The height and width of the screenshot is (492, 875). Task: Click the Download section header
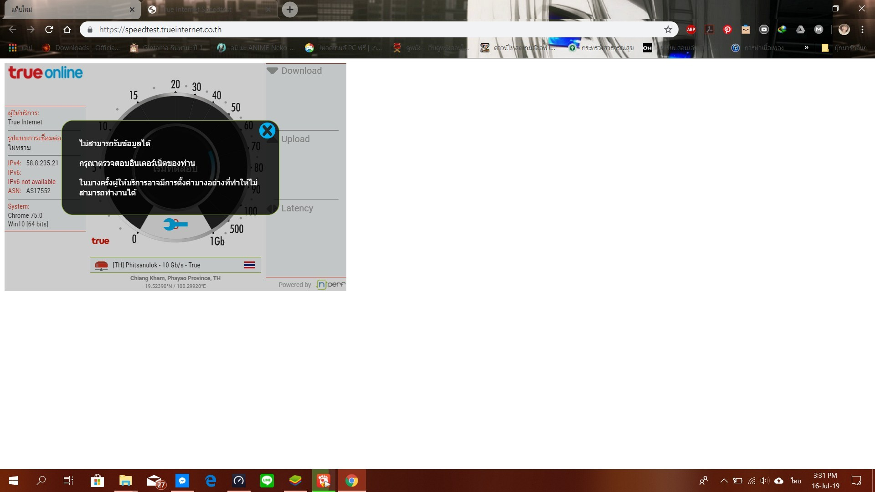pyautogui.click(x=301, y=71)
